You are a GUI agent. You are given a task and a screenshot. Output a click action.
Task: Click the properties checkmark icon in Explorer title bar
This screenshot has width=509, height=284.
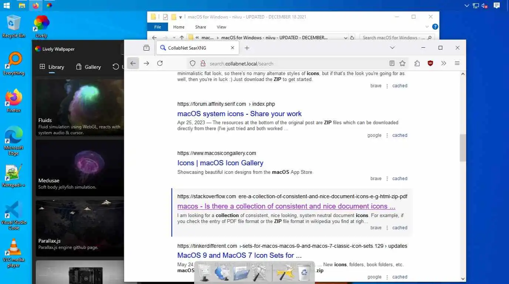coord(165,17)
